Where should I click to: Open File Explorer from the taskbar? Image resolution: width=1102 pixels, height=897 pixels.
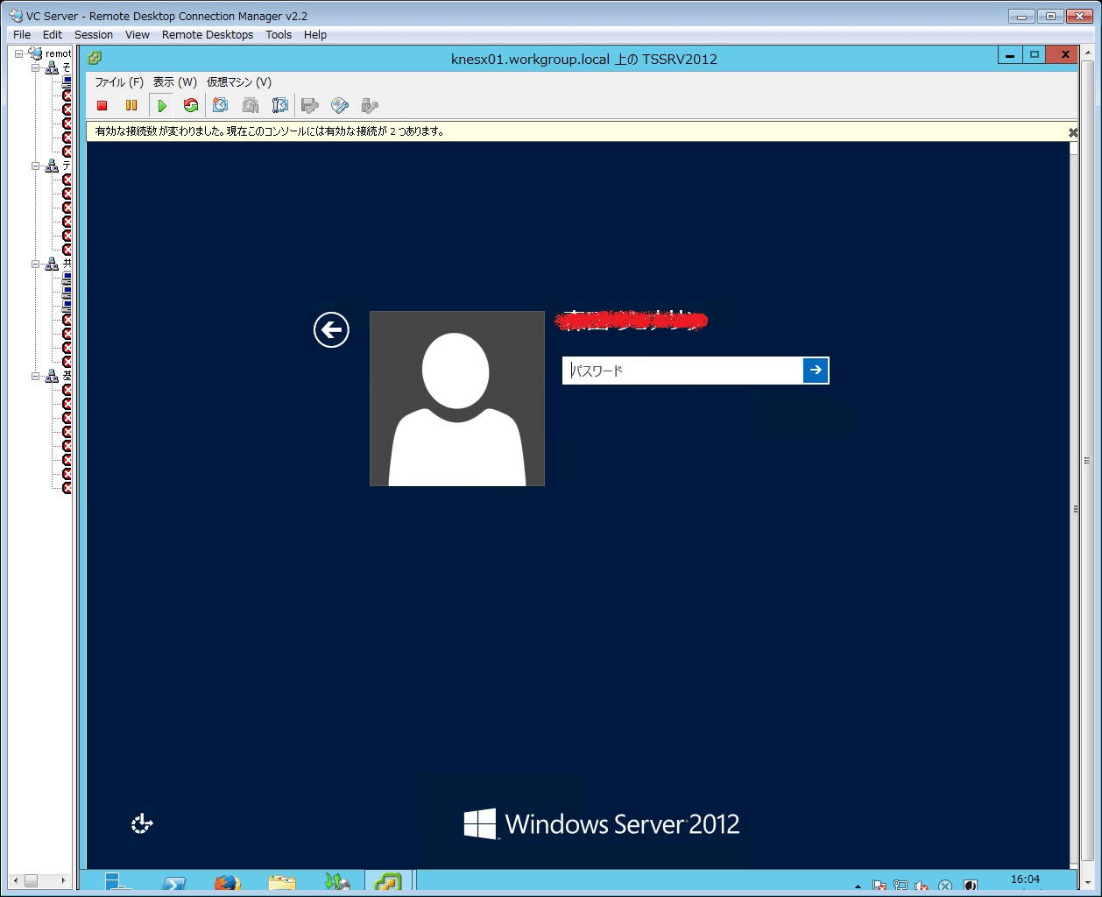[x=282, y=883]
